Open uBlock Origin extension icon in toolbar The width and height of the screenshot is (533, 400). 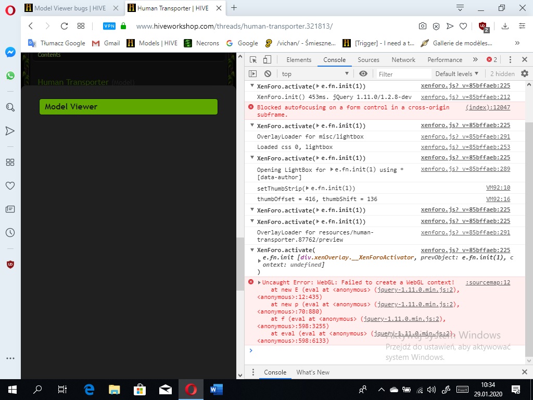(x=484, y=27)
